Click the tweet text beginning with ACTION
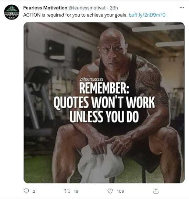 75,15
